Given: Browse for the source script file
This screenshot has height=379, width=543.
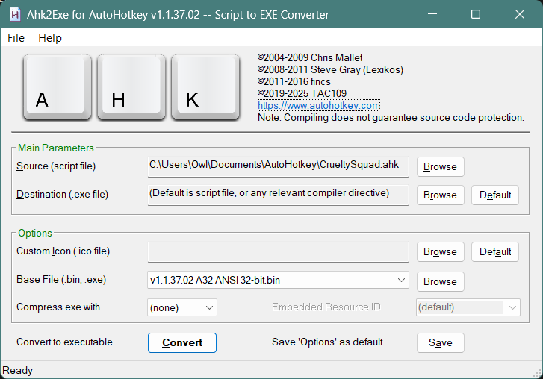Looking at the screenshot, I should click(x=440, y=166).
